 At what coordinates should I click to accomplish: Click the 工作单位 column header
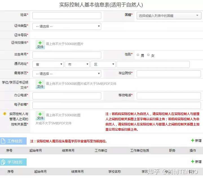coord(101,150)
